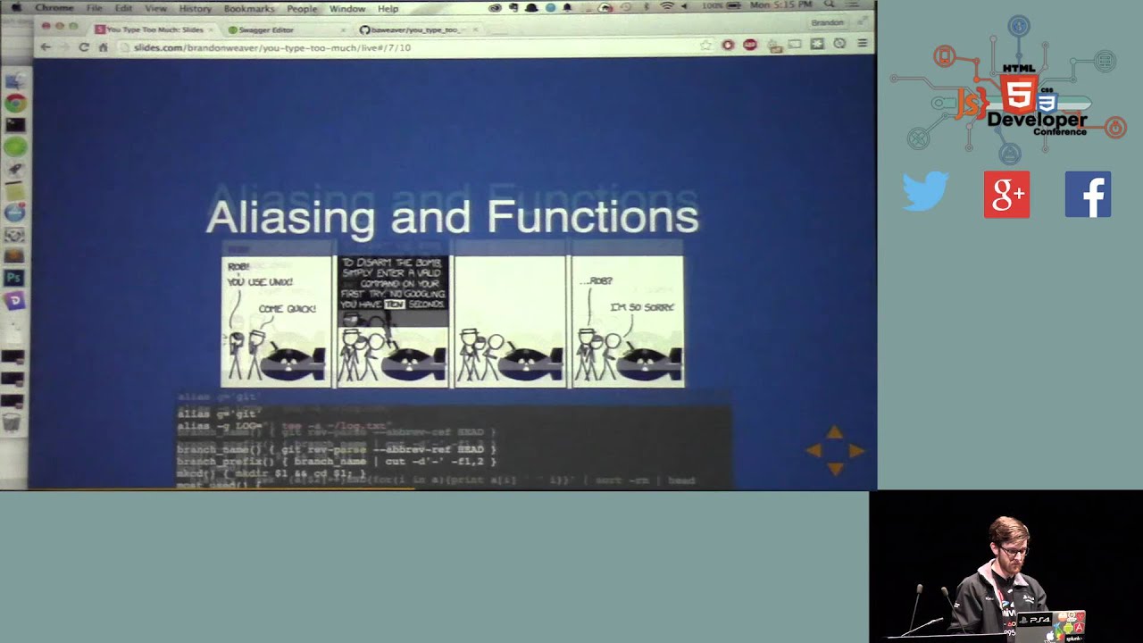Screen dimensions: 1143x643
Task: Open Terminal from the Dock
Action: [x=15, y=125]
